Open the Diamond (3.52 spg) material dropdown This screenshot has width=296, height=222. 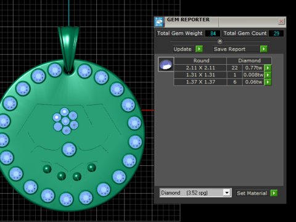click(227, 193)
